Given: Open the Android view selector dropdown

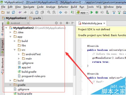Looking at the screenshot, I should (x=18, y=23).
